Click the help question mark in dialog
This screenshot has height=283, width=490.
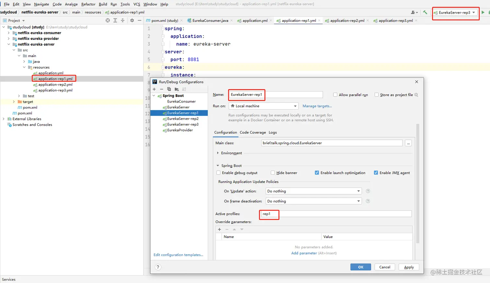[x=158, y=267]
